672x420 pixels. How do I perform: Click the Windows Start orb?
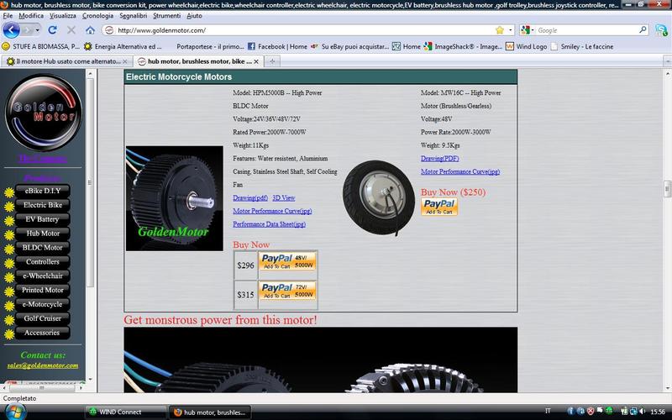[x=15, y=412]
